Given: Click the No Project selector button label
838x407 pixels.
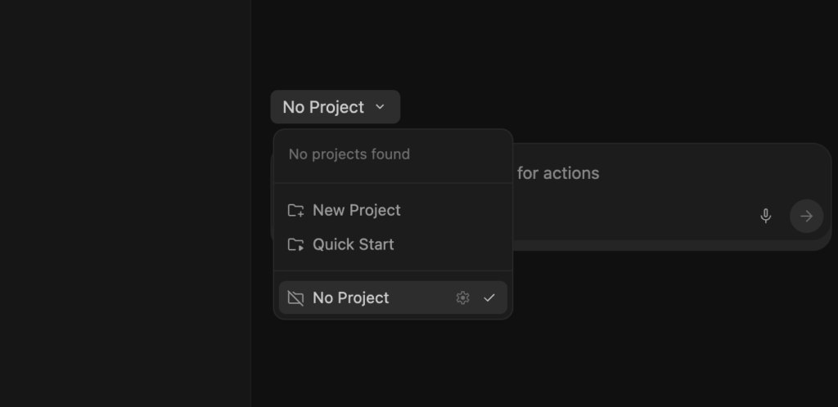Looking at the screenshot, I should pos(323,107).
